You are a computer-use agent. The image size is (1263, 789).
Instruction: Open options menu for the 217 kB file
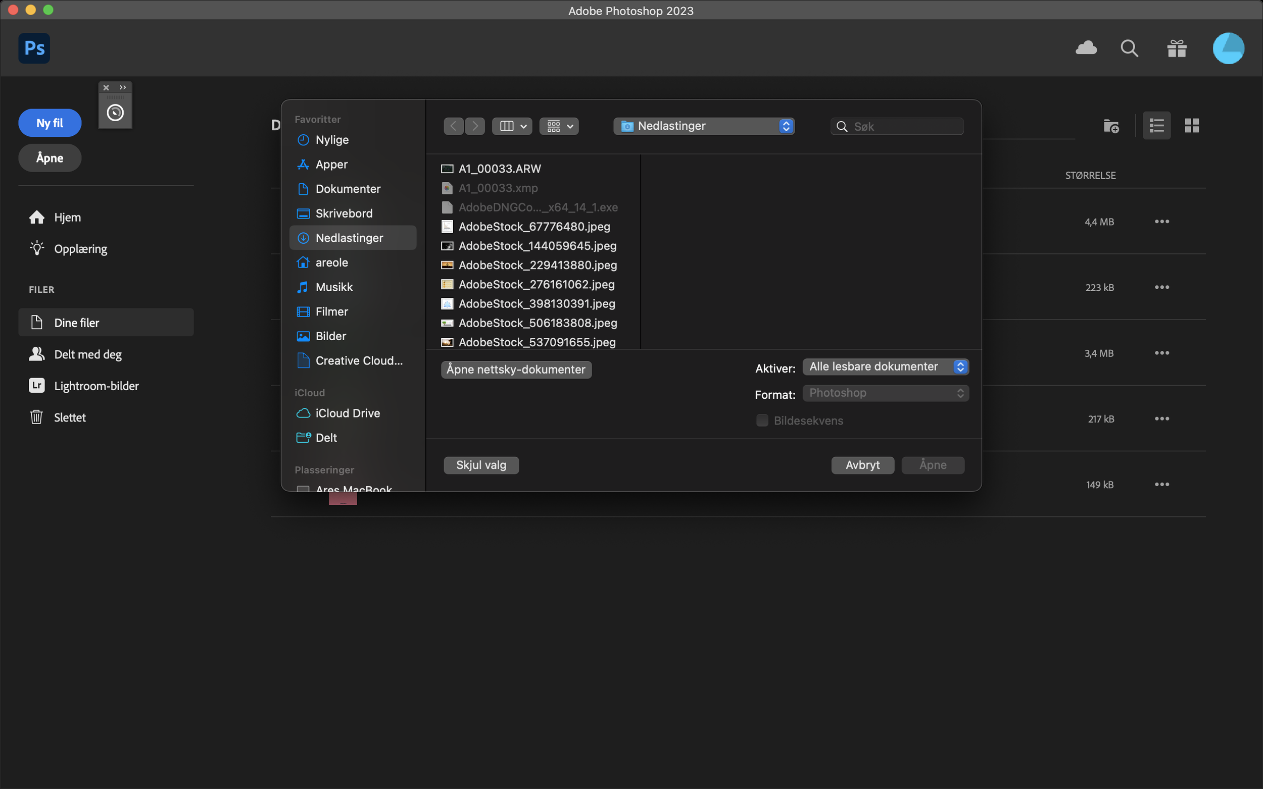pos(1162,419)
